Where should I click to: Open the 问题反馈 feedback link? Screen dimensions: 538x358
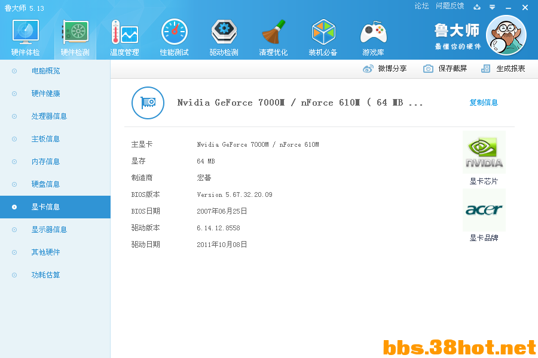[450, 6]
